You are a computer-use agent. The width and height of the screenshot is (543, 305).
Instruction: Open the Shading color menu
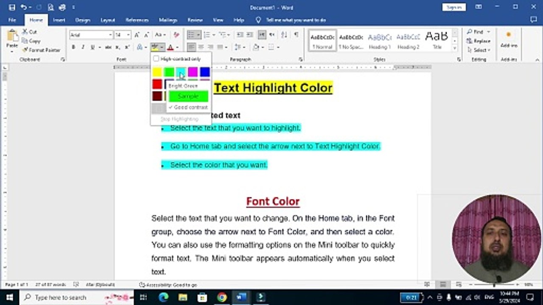click(x=258, y=47)
